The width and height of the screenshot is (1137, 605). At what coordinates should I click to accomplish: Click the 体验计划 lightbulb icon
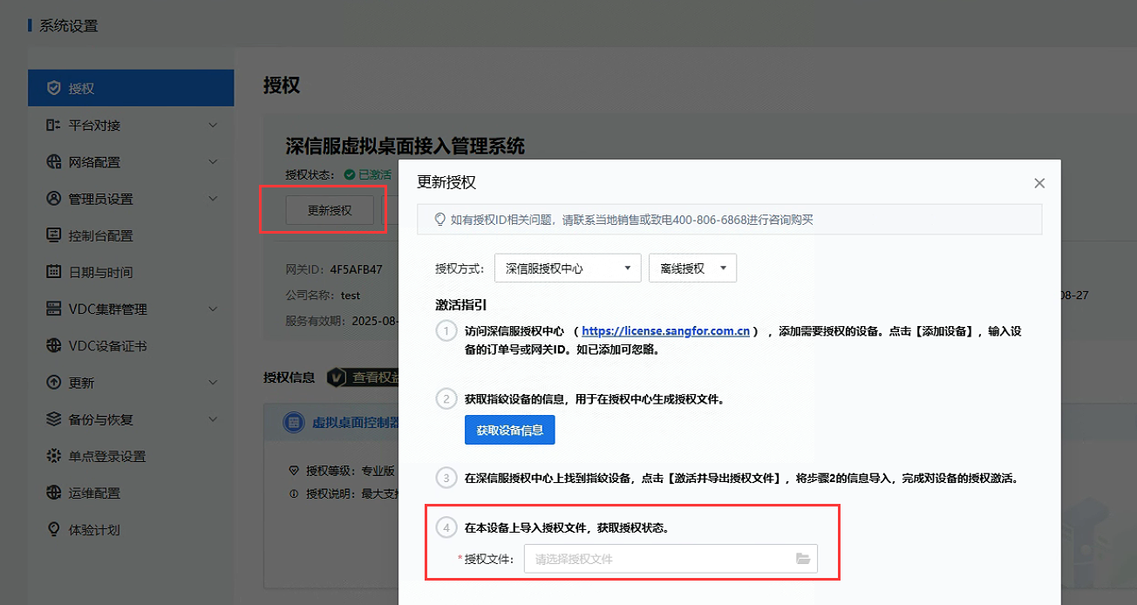point(54,530)
